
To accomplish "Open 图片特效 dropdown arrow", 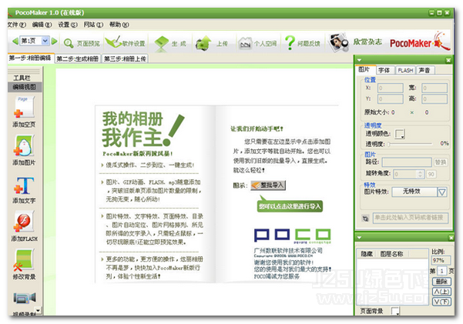I will [442, 192].
